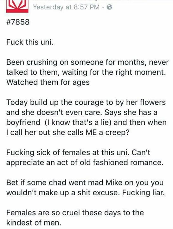Click the line starting 'Been crushing on someone'
Viewport: 173px width, 229px height.
[87, 62]
